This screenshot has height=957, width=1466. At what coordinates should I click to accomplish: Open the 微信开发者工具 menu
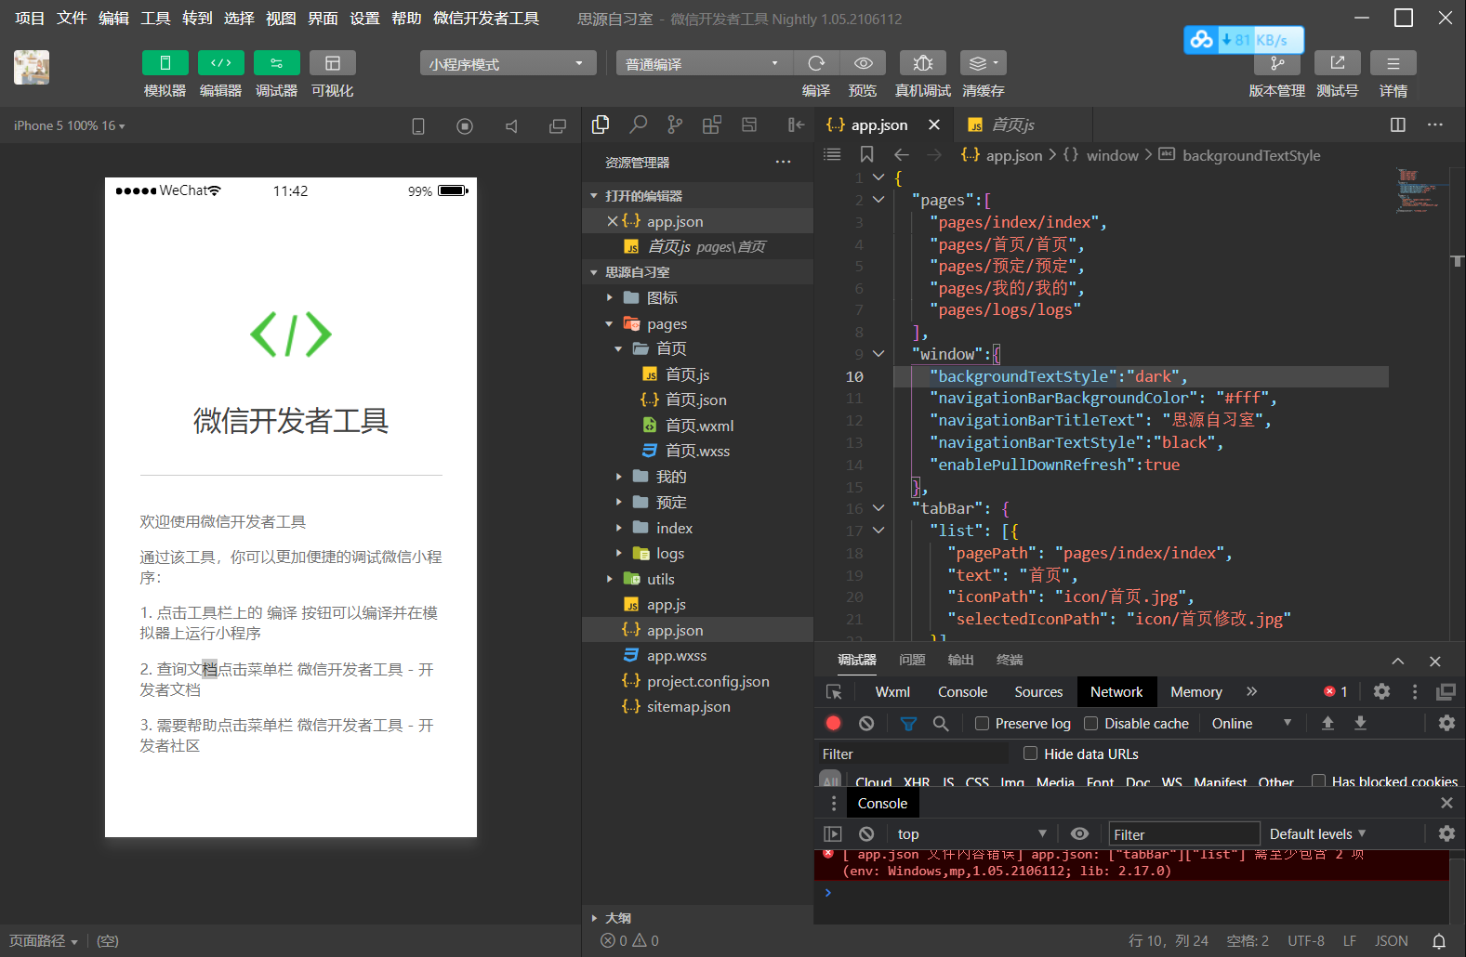(x=486, y=18)
